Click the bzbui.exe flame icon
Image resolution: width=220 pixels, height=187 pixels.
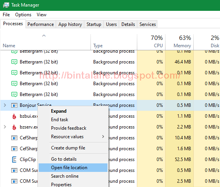tap(14, 116)
